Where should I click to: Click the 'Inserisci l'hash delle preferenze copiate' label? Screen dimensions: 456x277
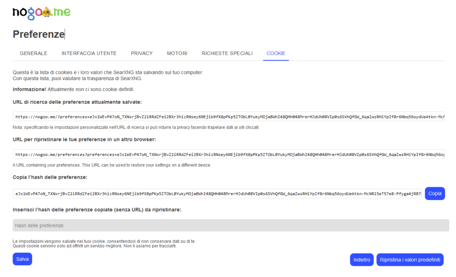point(97,209)
